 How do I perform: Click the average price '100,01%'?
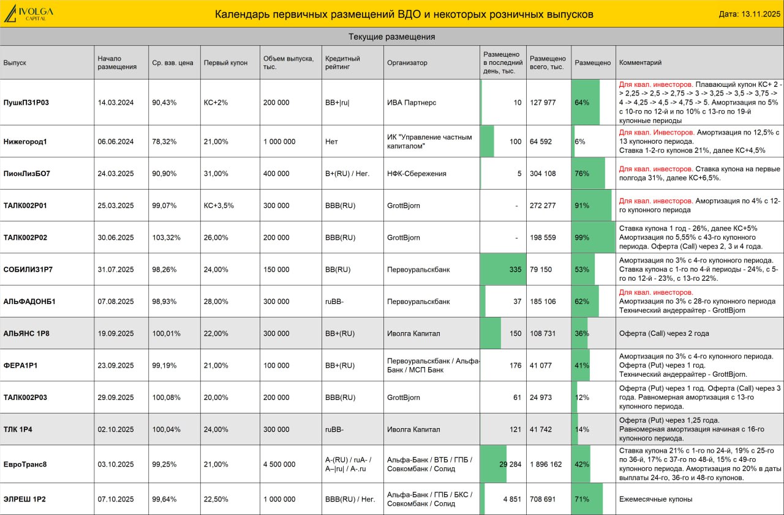tap(166, 333)
